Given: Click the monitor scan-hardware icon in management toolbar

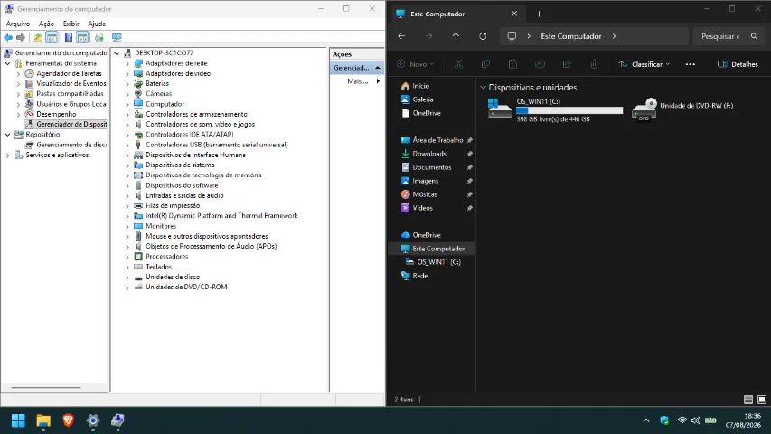Looking at the screenshot, I should point(117,37).
